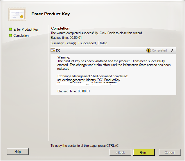The width and height of the screenshot is (185, 161).
Task: Click the Enter Product Key wizard title
Action: coord(51,14)
